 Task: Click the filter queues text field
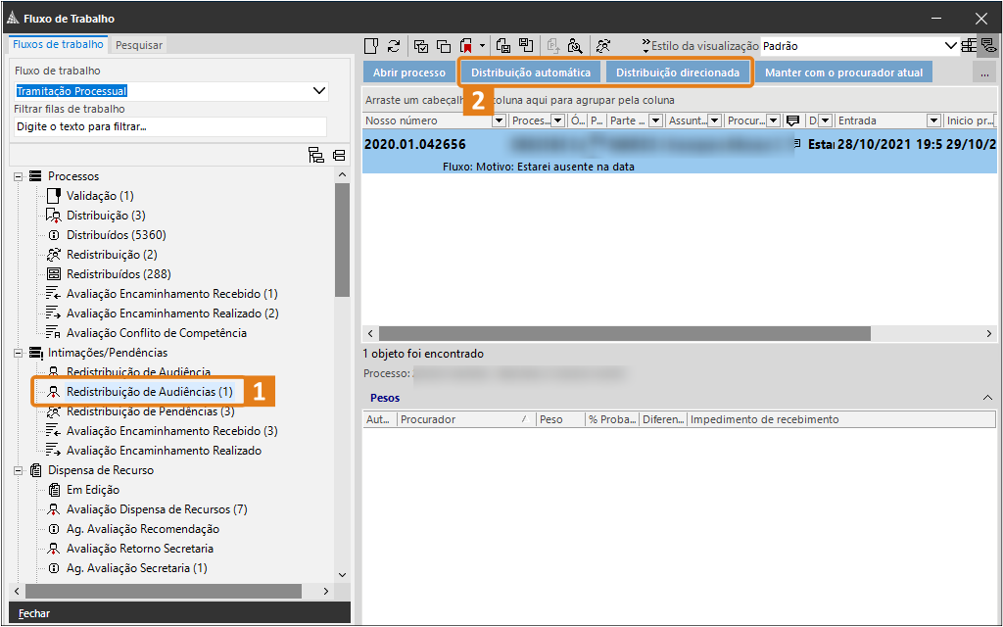click(x=169, y=126)
